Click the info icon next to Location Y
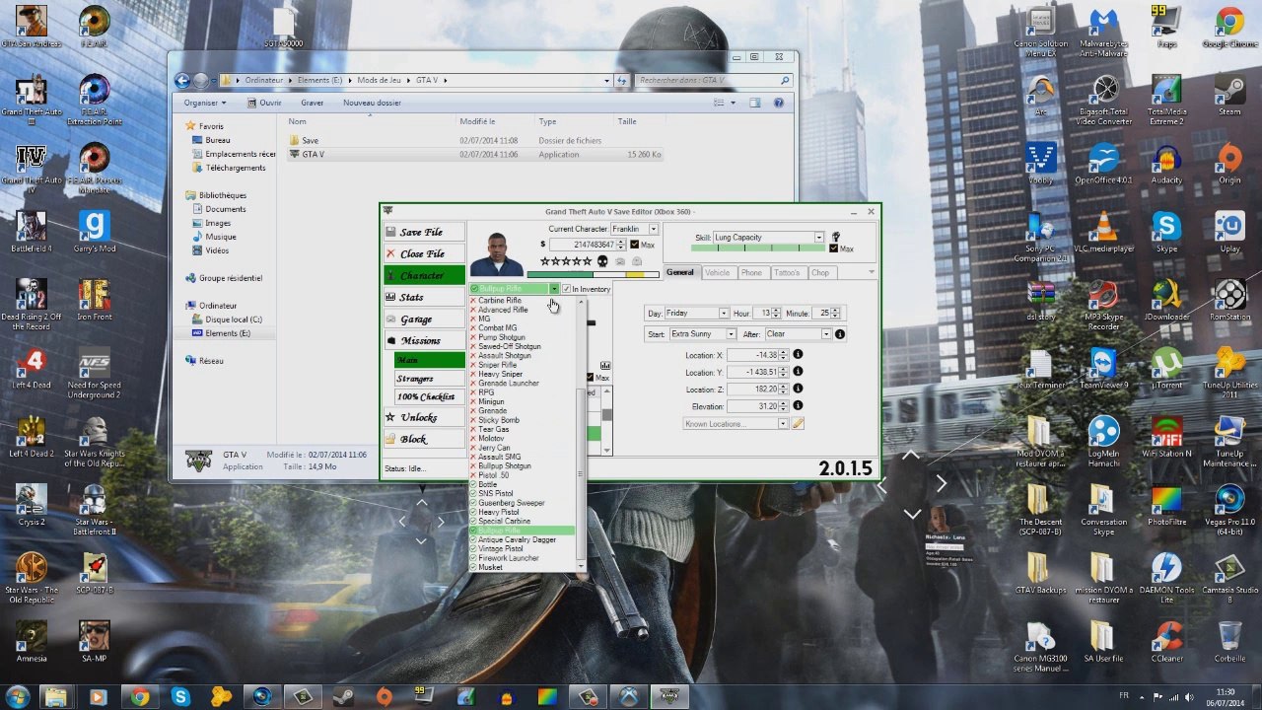Screen dimensions: 1262x710 pos(798,372)
